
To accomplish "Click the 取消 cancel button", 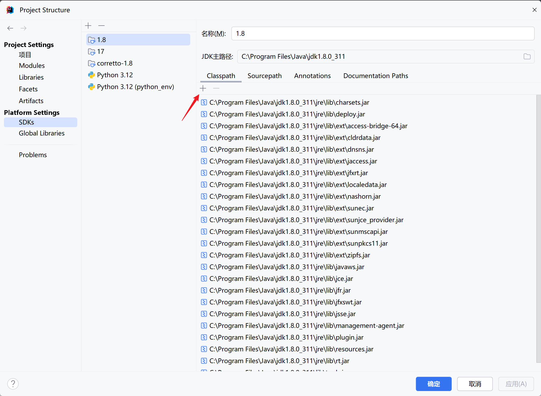I will (x=475, y=384).
